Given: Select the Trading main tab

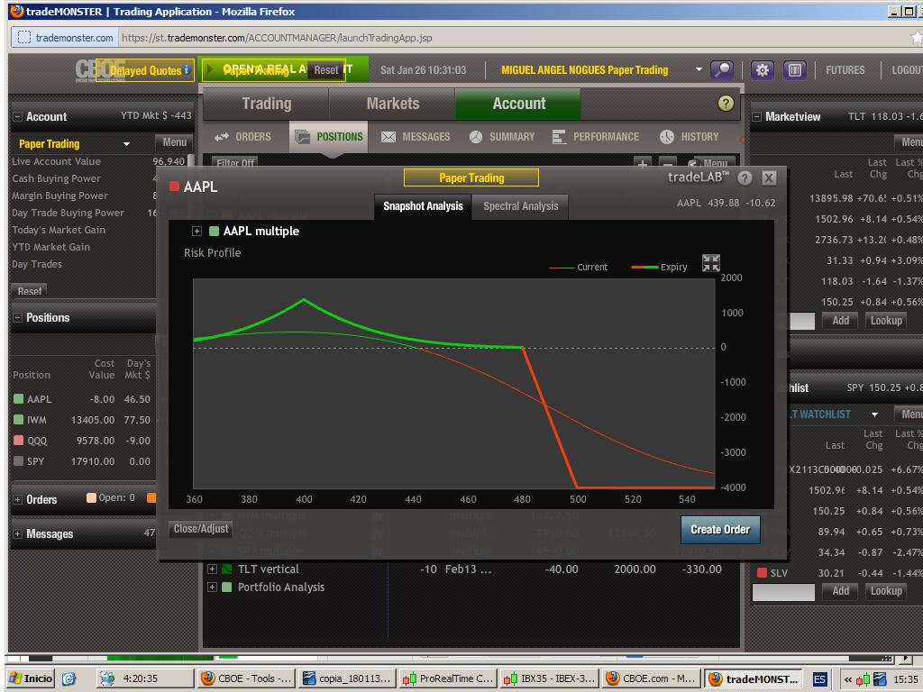Looking at the screenshot, I should pos(266,105).
